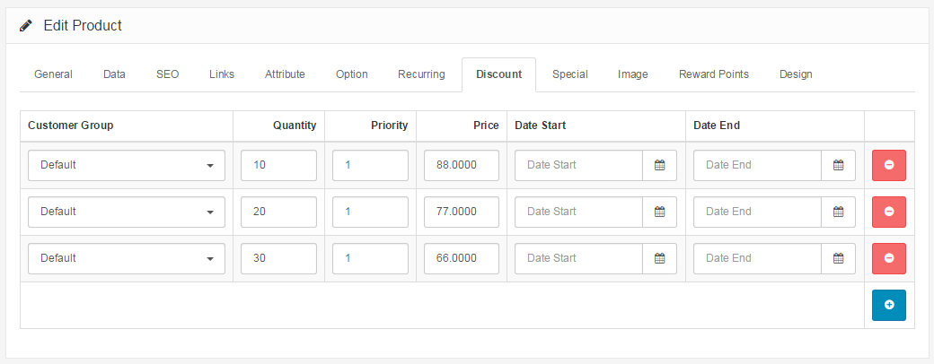
Task: Switch to the Data tab
Action: 114,74
